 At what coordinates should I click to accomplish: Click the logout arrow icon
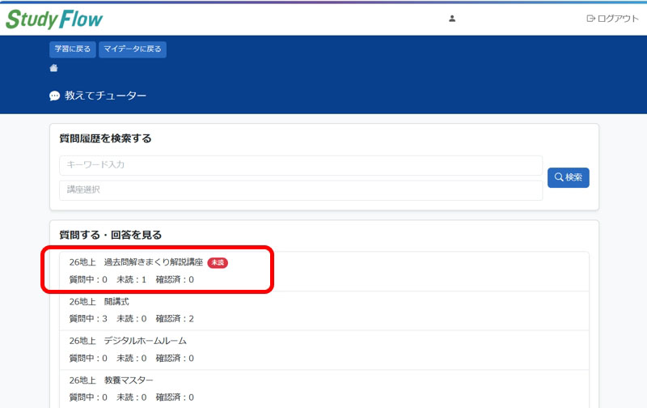pos(590,19)
